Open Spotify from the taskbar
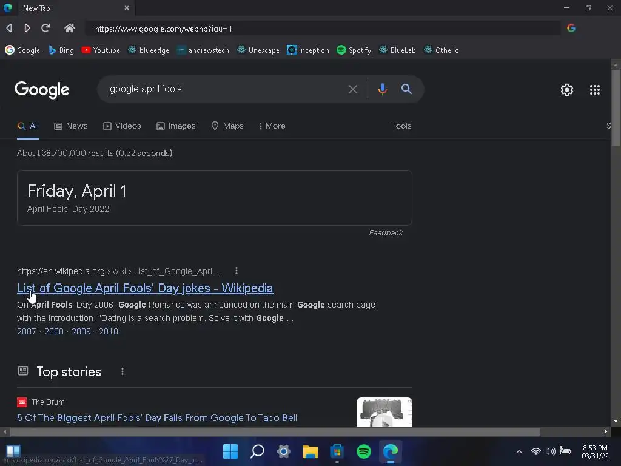621x466 pixels. point(364,451)
